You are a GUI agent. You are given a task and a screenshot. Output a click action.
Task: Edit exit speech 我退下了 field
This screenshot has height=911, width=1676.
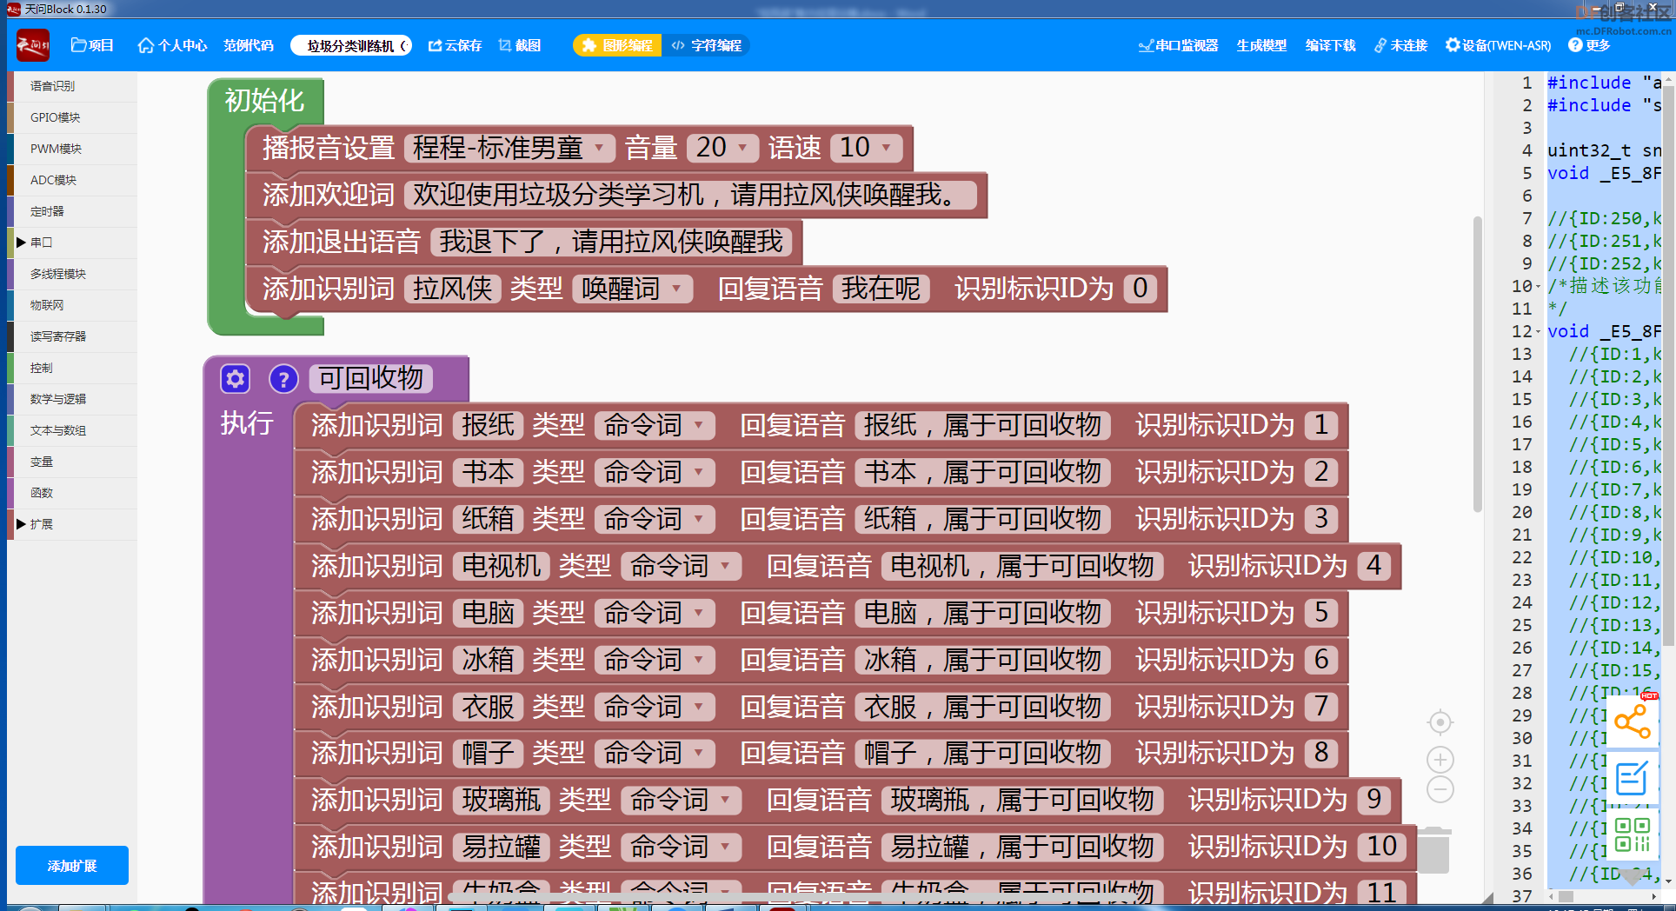(x=611, y=242)
